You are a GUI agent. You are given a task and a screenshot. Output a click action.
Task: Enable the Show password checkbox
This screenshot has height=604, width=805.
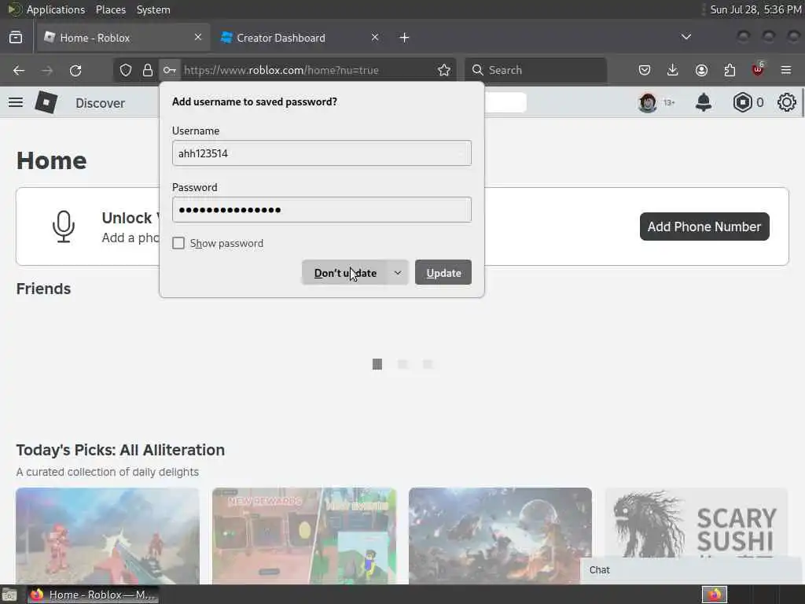(x=178, y=243)
